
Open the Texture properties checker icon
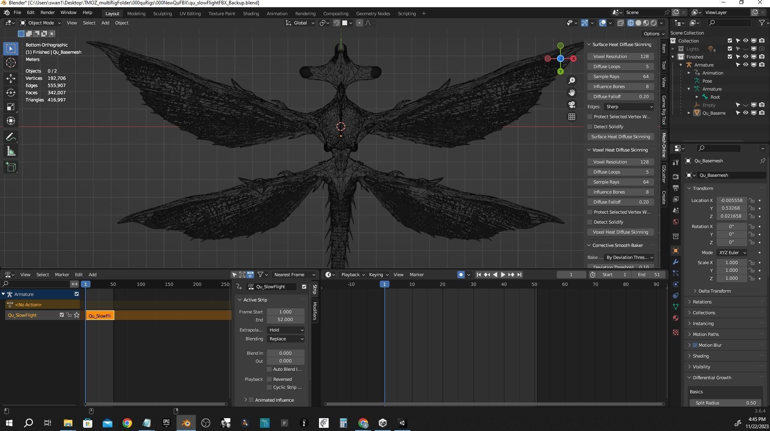676,332
